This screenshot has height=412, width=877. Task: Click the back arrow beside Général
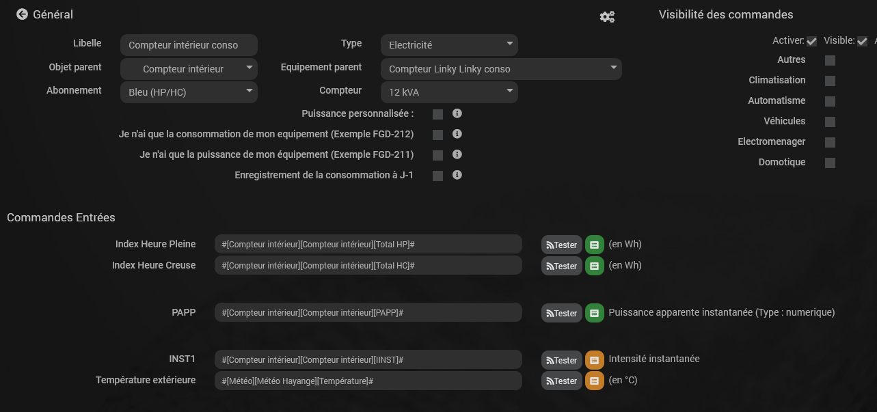tap(22, 14)
